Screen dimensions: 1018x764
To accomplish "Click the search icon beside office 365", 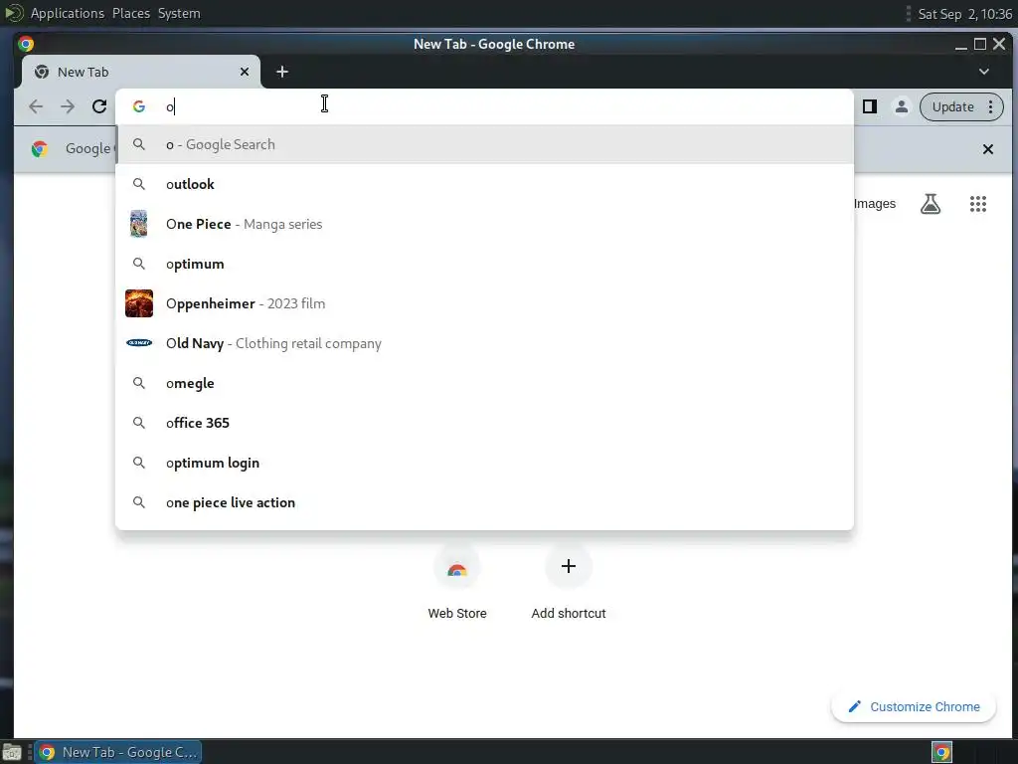I will pyautogui.click(x=139, y=423).
